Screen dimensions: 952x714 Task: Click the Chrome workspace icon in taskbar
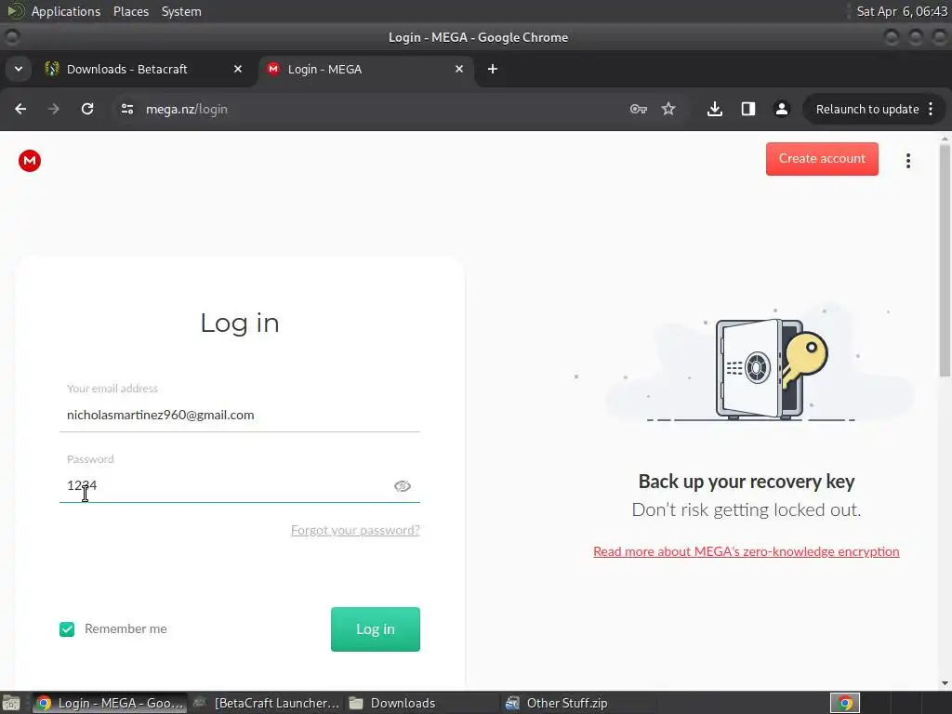(x=845, y=703)
